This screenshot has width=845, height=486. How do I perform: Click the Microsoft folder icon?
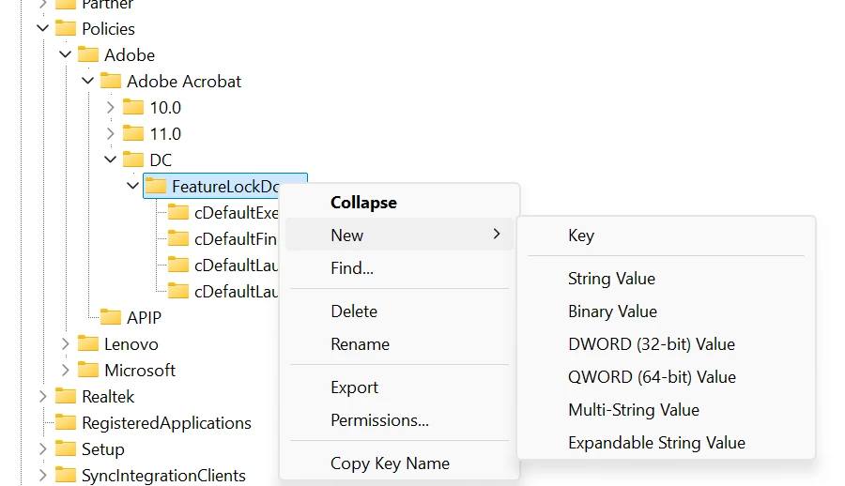coord(88,371)
